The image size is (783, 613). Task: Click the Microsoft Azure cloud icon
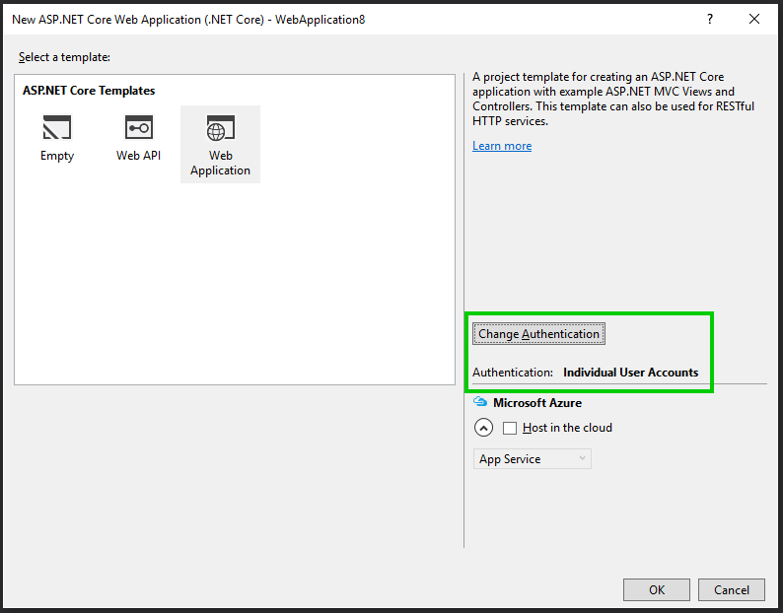click(480, 402)
